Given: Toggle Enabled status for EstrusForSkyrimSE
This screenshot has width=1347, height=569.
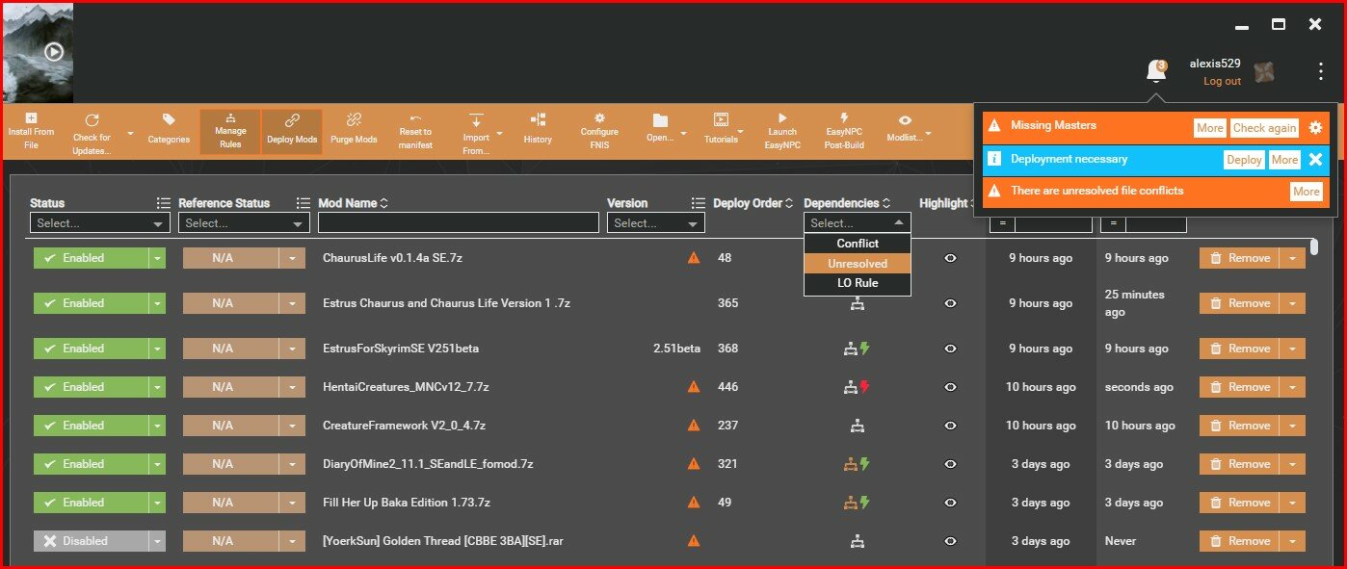Looking at the screenshot, I should click(91, 349).
